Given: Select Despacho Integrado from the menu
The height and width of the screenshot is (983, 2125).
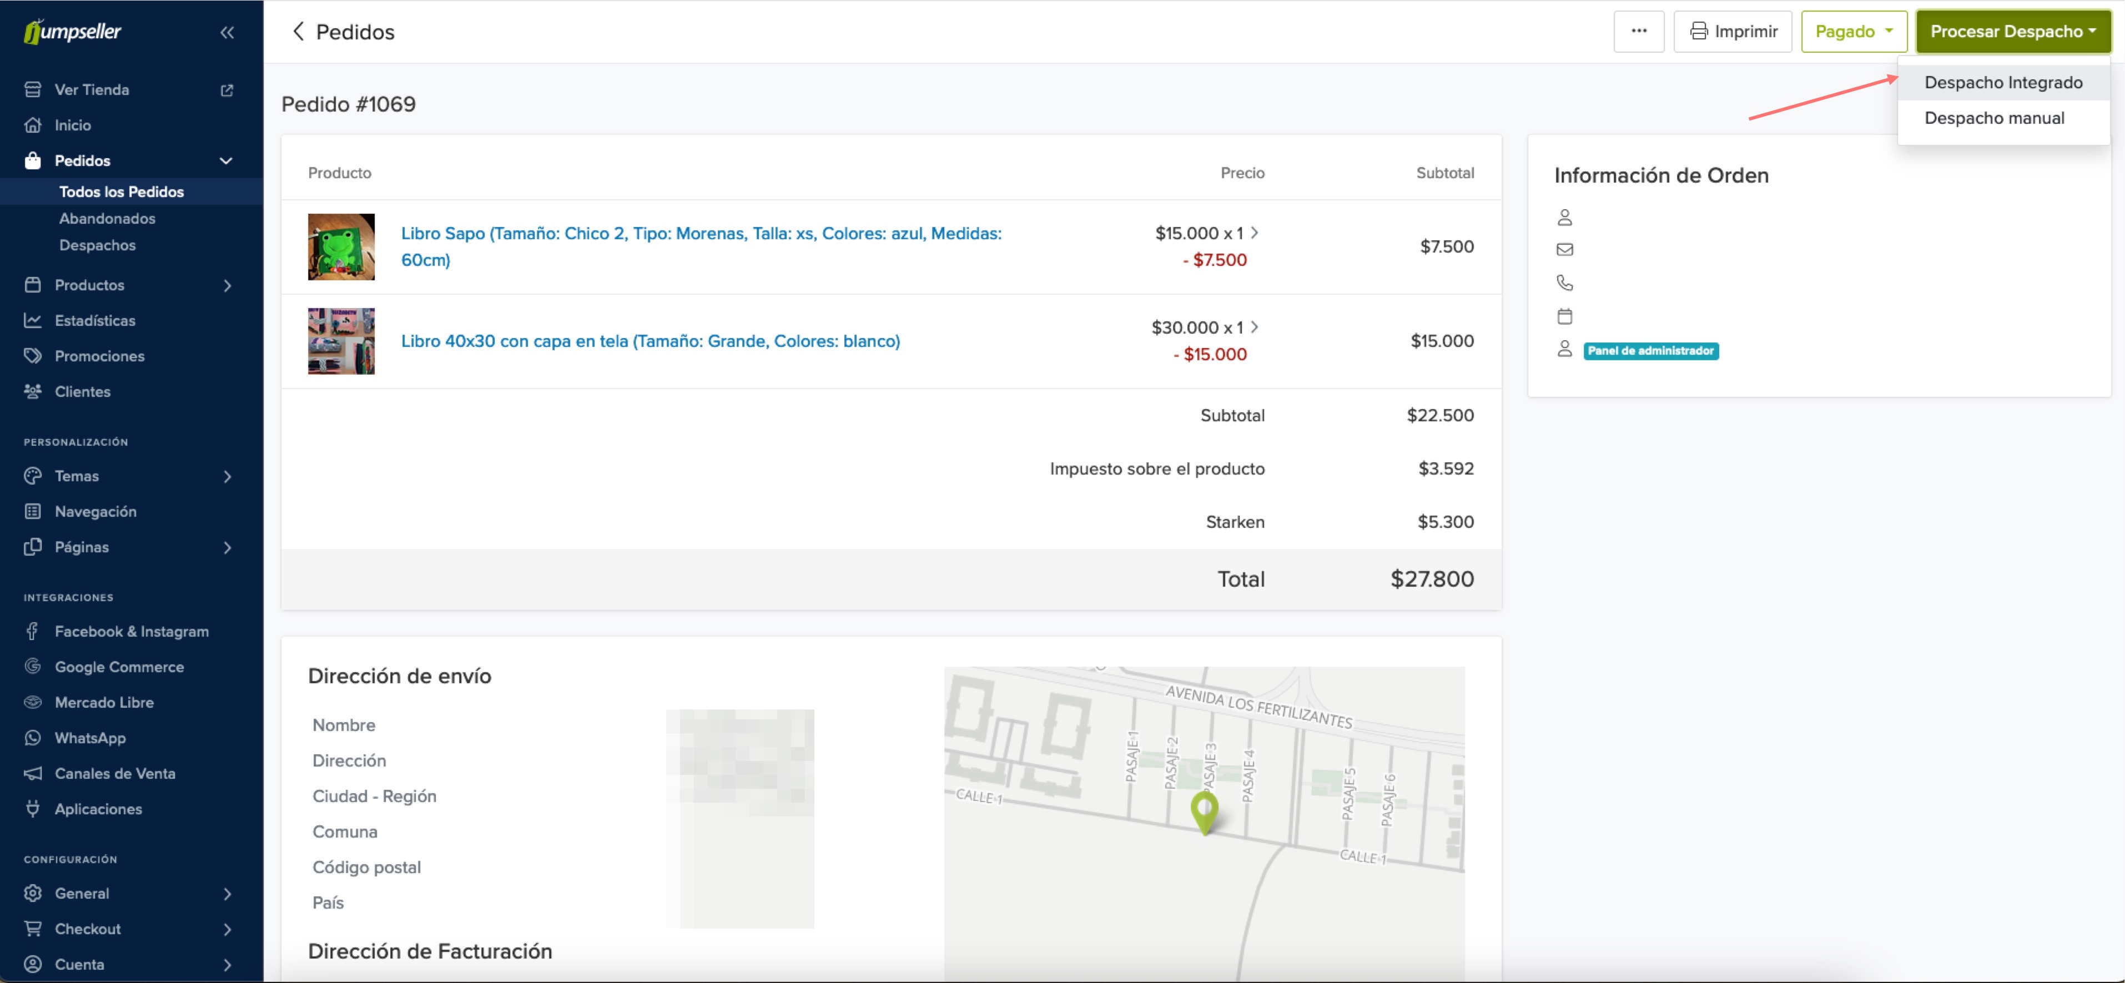Looking at the screenshot, I should coord(2003,83).
